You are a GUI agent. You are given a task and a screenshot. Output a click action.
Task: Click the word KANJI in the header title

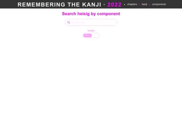[92, 5]
